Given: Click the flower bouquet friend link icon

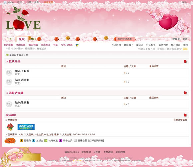Looking at the screenshot, I should [x=10, y=127].
